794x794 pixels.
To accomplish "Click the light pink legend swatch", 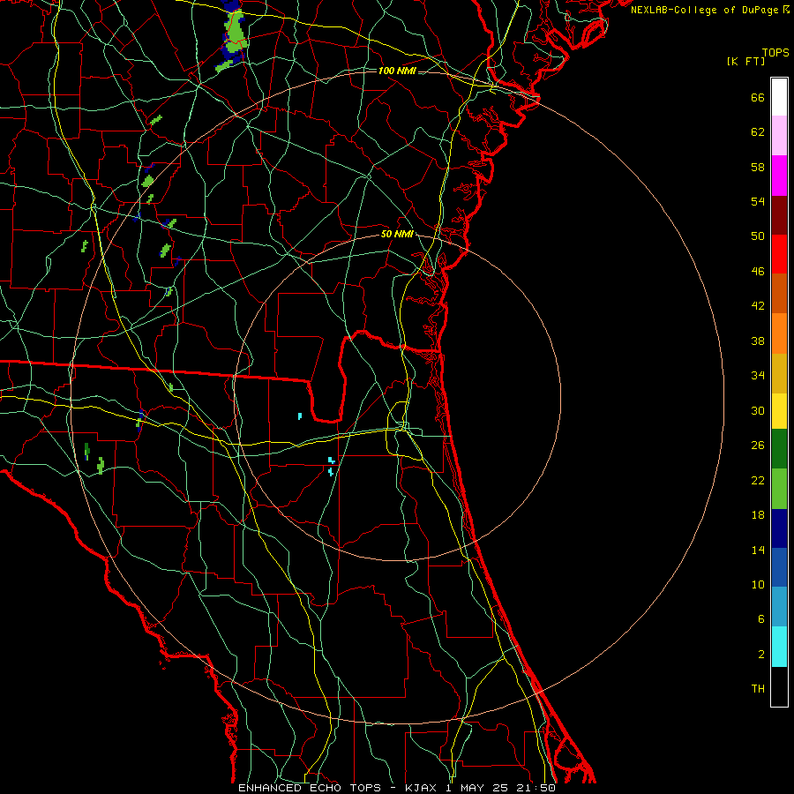I will point(779,136).
